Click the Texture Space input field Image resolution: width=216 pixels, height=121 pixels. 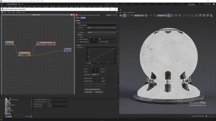pos(101,25)
